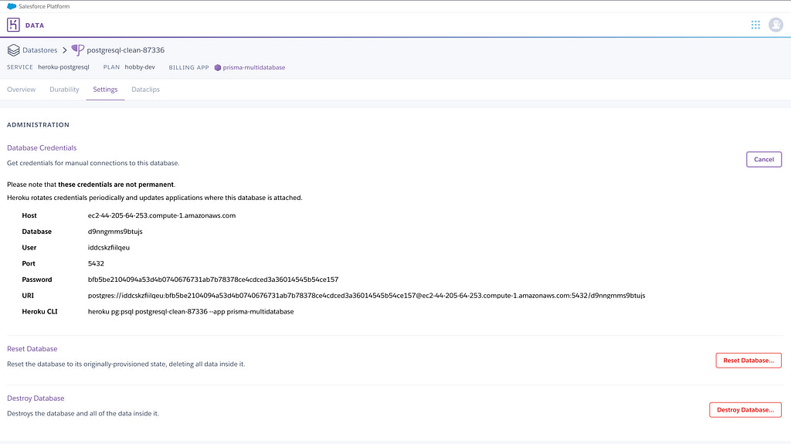Open the user account avatar menu
Viewport: 791px width, 444px height.
point(776,25)
